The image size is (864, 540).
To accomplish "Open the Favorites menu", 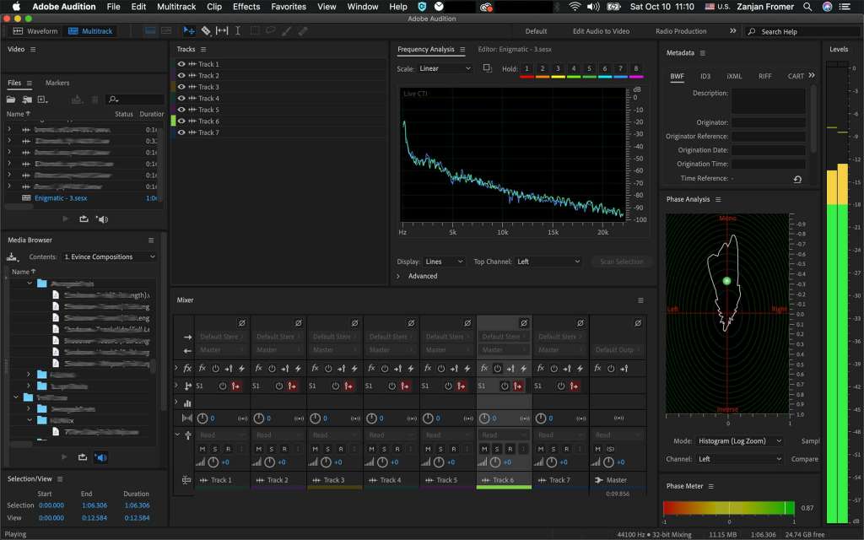I will click(x=289, y=7).
